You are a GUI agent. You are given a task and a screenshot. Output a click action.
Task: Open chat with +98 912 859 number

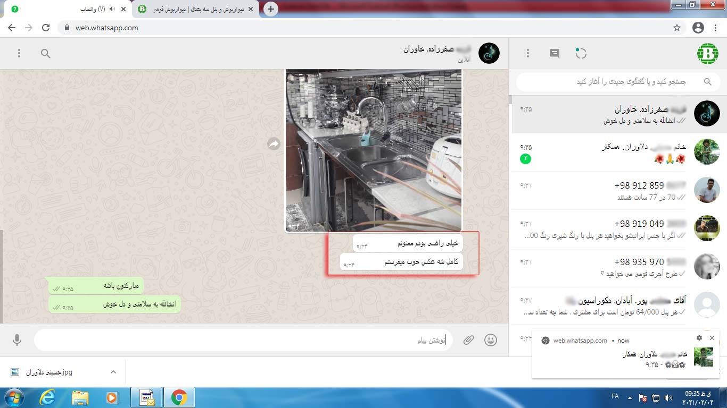(618, 191)
